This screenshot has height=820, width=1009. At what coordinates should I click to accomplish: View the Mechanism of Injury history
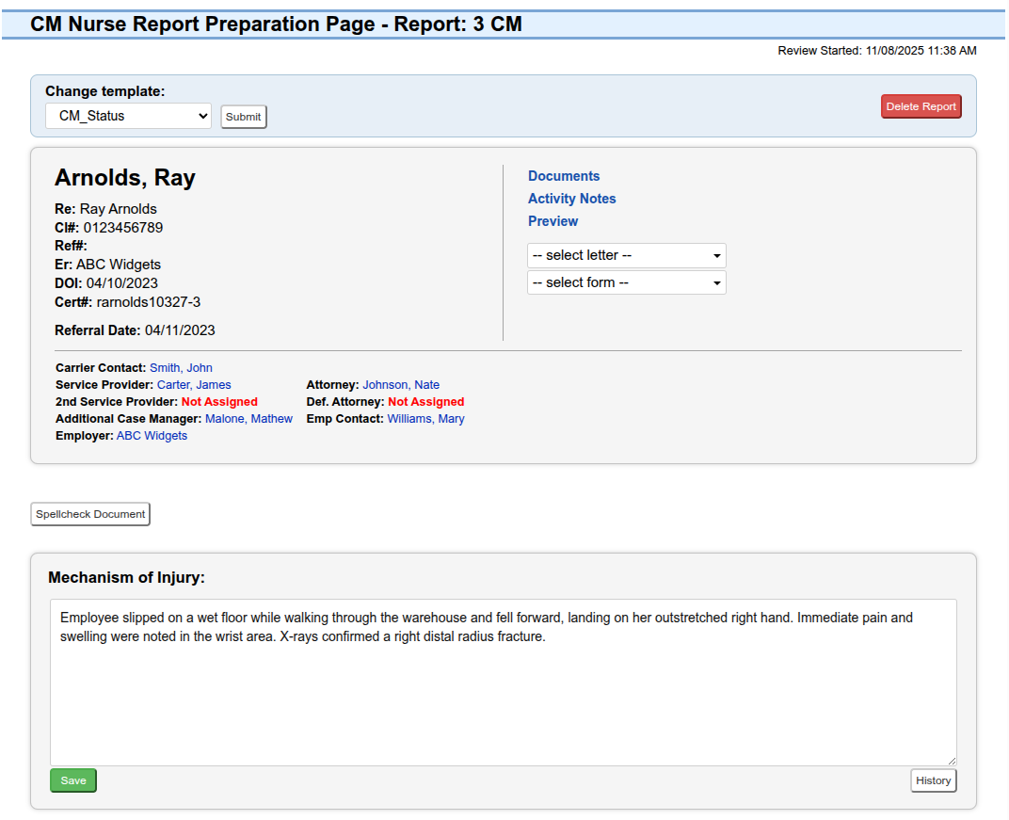[x=933, y=780]
